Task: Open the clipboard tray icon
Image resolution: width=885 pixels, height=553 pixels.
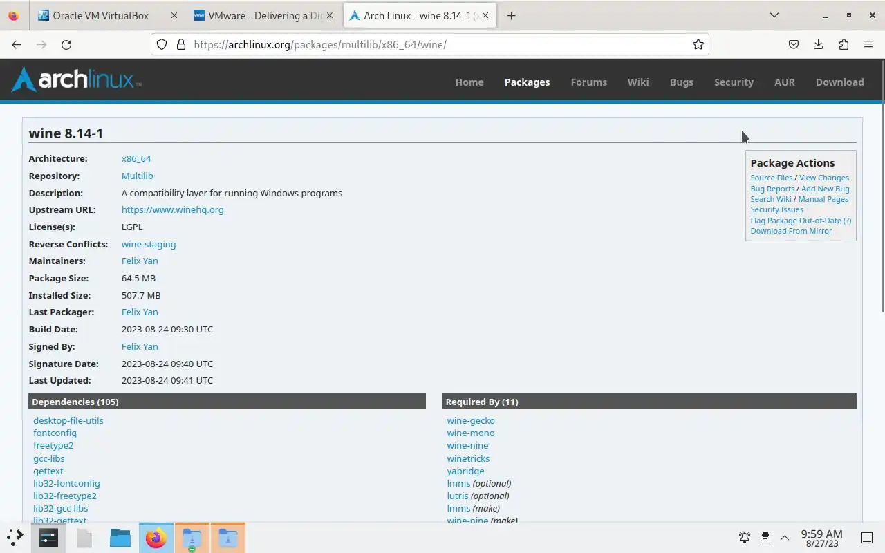Action: tap(765, 538)
